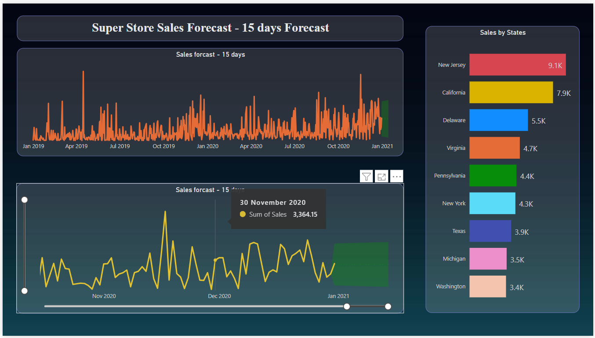Image resolution: width=595 pixels, height=338 pixels.
Task: Click the Dec 2020 axis label
Action: (x=219, y=296)
